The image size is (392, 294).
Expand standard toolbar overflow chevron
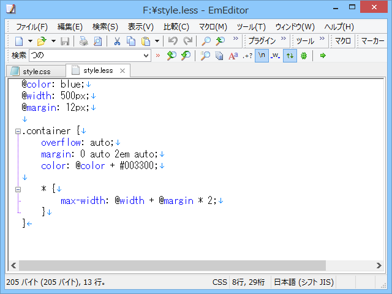235,39
